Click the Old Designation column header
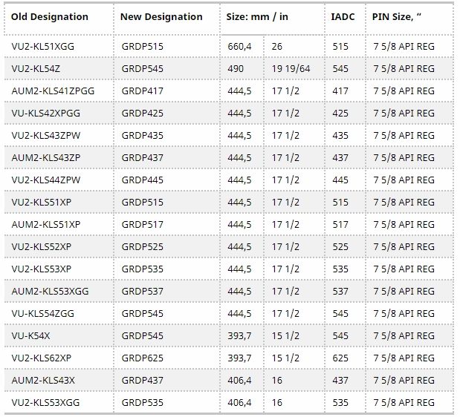The height and width of the screenshot is (417, 460). [50, 17]
